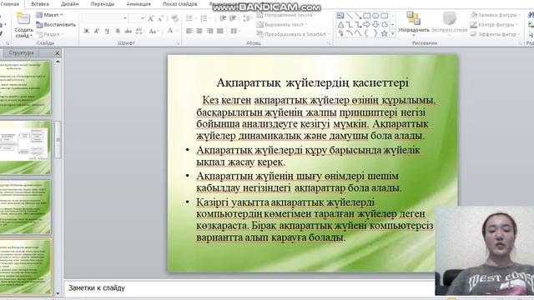Select arrow line shape

pyautogui.click(x=358, y=16)
